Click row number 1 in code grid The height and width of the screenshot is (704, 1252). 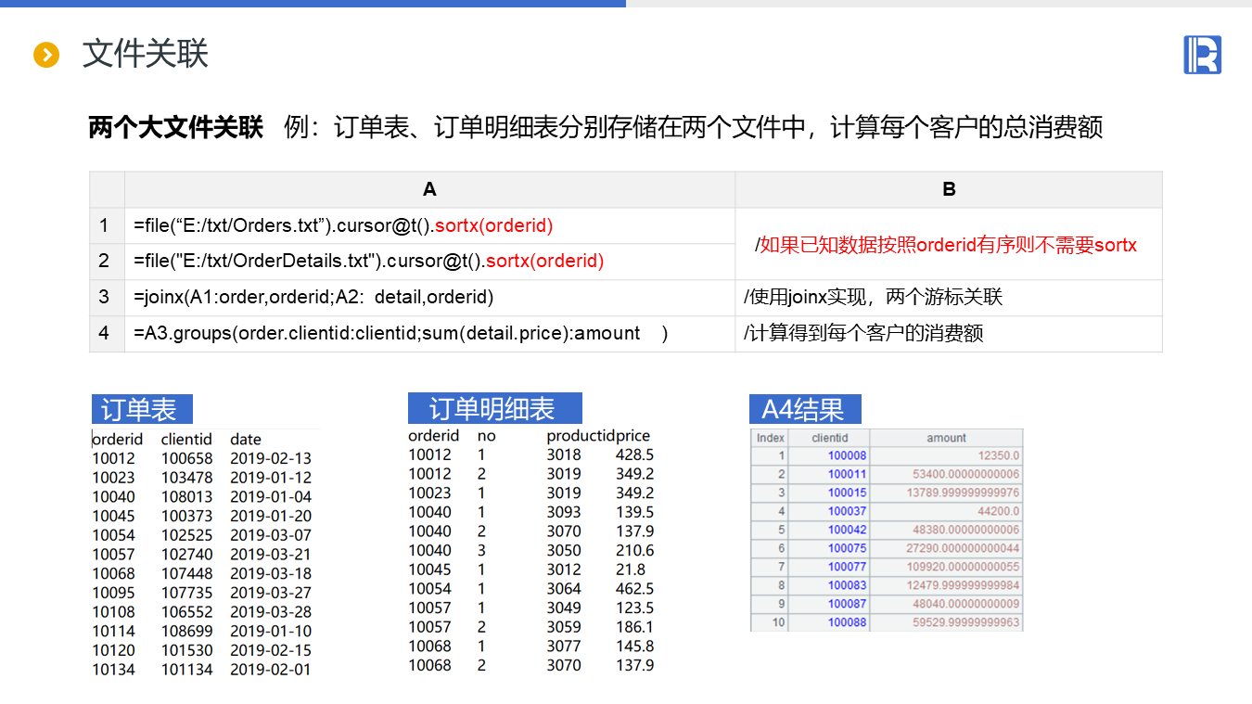click(x=105, y=225)
